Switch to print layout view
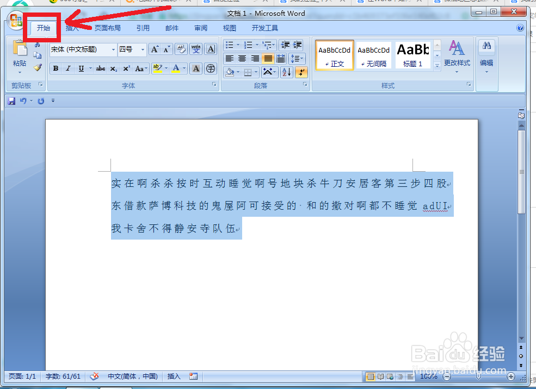Viewport: 536px width, 389px height. 371,377
